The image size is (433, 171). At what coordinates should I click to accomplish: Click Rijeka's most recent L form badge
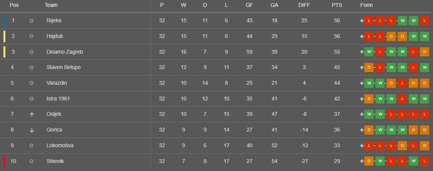pos(424,21)
